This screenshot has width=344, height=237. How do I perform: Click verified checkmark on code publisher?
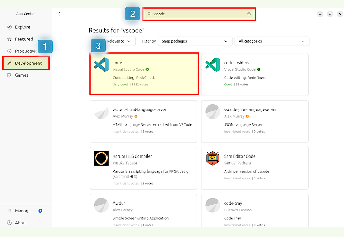pyautogui.click(x=148, y=69)
